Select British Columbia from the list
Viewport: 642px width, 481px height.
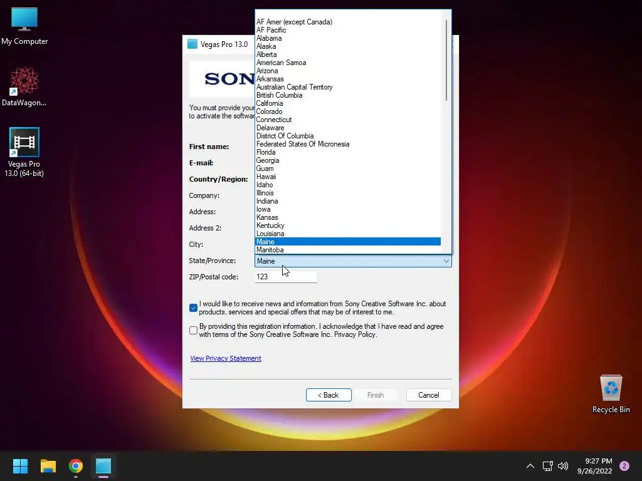(347, 95)
